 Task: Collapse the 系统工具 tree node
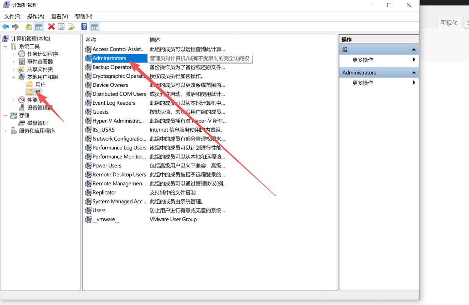click(5, 46)
